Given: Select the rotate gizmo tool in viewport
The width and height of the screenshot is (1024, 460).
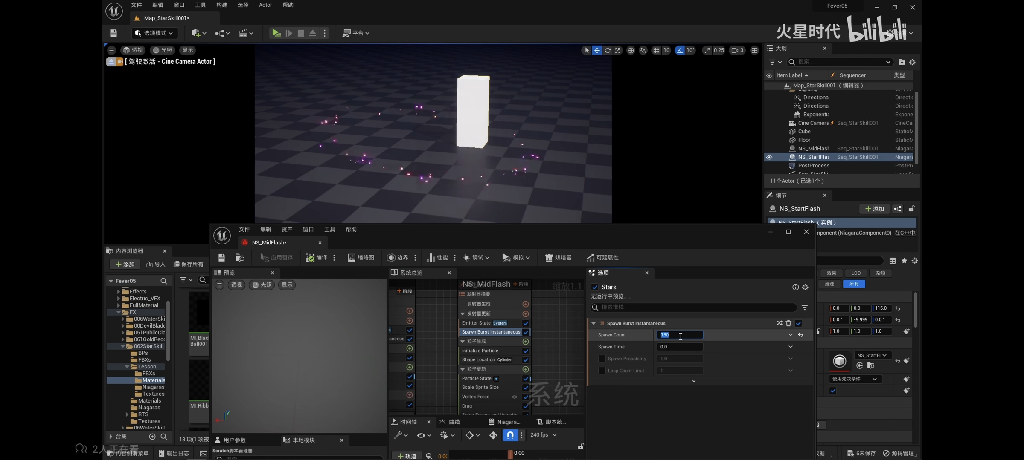Looking at the screenshot, I should click(x=608, y=50).
